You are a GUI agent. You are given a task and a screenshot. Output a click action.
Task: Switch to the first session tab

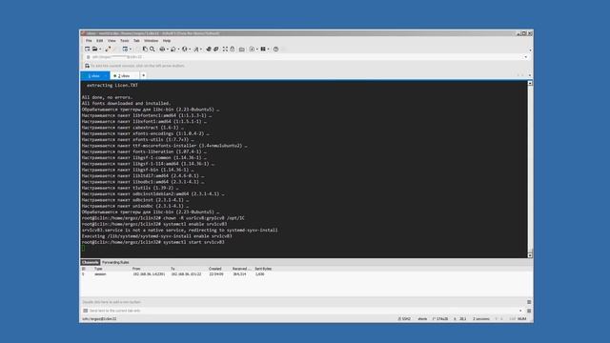[95, 76]
